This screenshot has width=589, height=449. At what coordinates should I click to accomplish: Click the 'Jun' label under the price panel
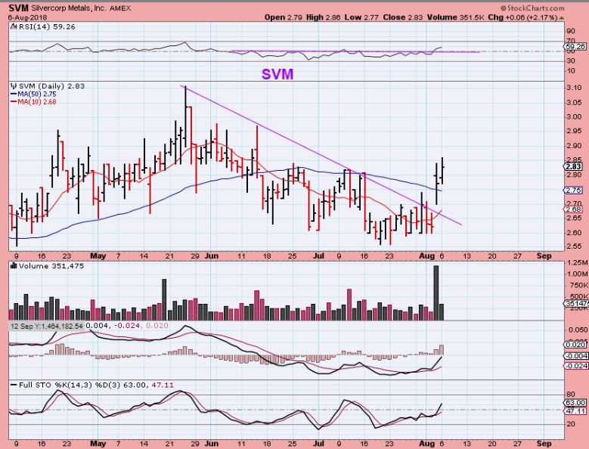[212, 256]
